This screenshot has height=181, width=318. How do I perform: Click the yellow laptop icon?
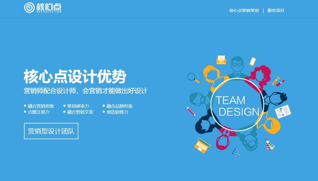[x=202, y=146]
